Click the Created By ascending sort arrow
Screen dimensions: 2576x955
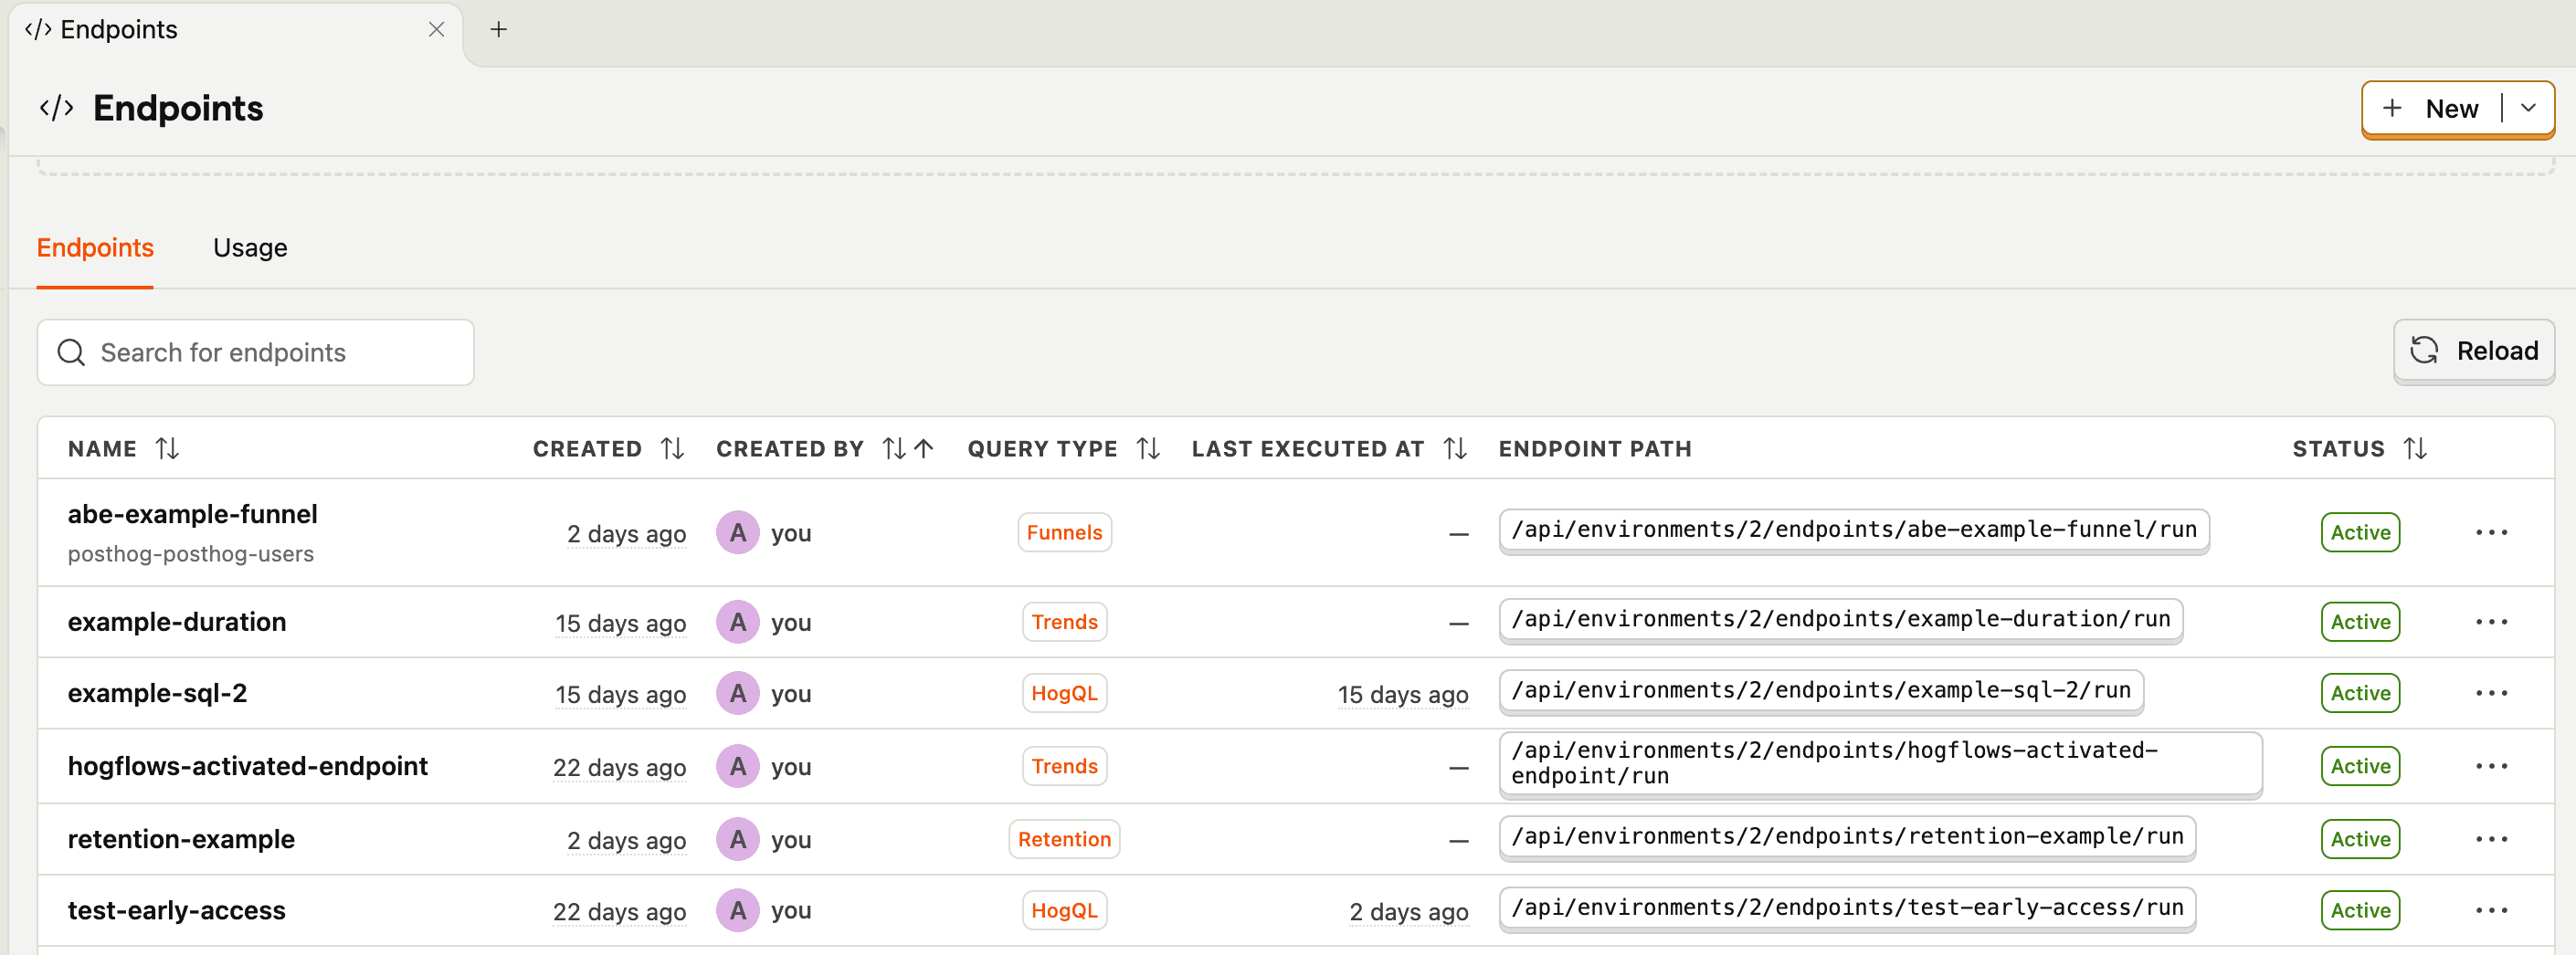click(x=924, y=448)
